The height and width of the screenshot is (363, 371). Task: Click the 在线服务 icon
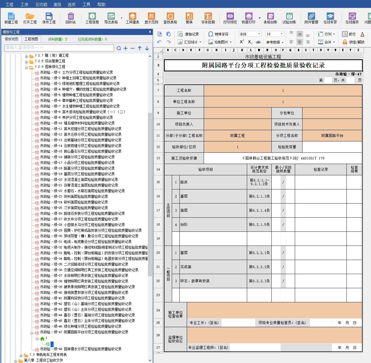352,18
